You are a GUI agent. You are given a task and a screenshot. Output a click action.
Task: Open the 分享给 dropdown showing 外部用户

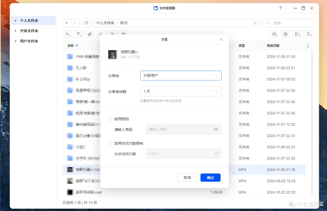pyautogui.click(x=181, y=75)
